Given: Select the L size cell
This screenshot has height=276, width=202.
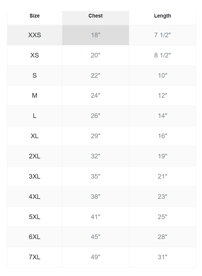Looking at the screenshot, I should point(35,116).
